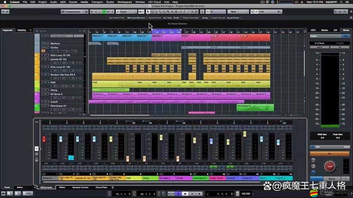Select the Object Selection arrow tool
Screen dimensions: 353x198
click(147, 11)
